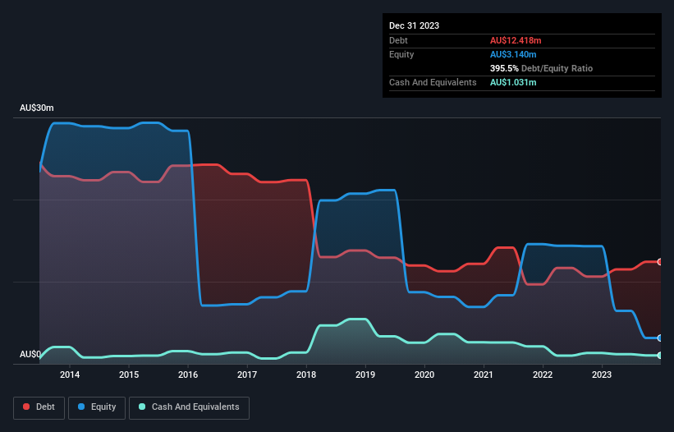The height and width of the screenshot is (432, 674).
Task: Click the Debt label in the tooltip
Action: tap(398, 40)
